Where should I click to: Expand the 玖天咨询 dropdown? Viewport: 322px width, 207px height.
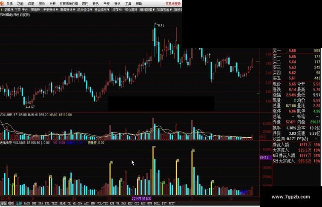(85, 10)
